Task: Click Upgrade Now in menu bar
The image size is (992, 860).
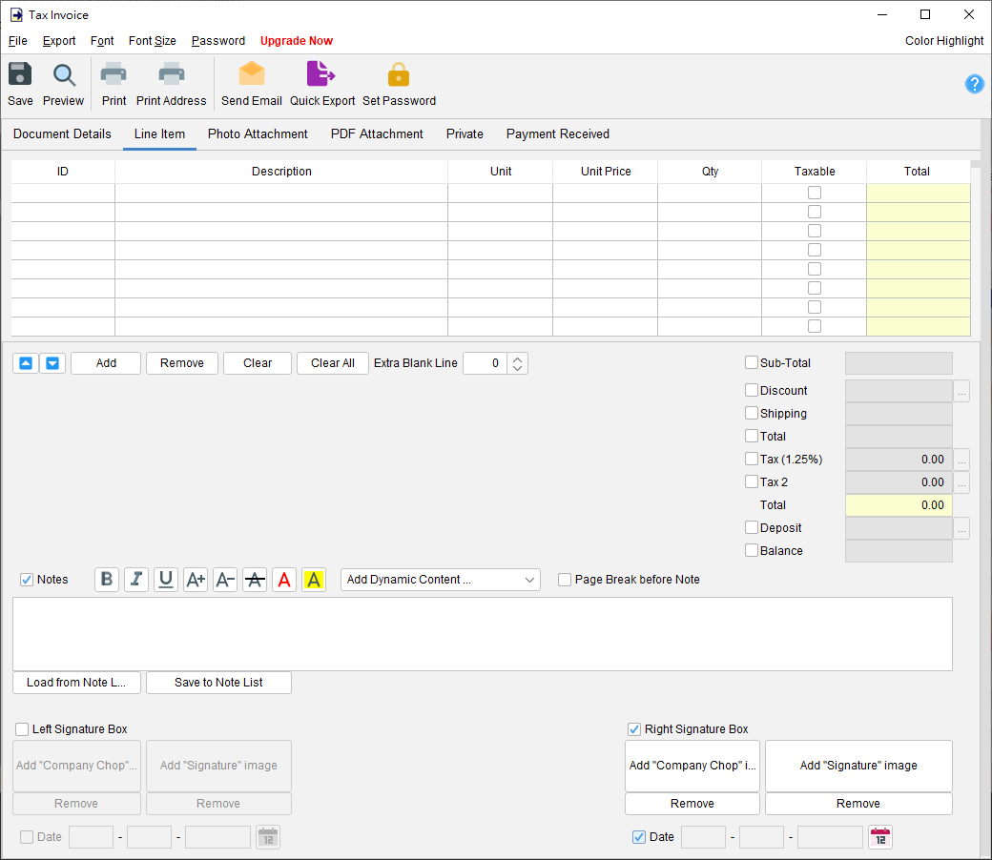Action: [296, 40]
